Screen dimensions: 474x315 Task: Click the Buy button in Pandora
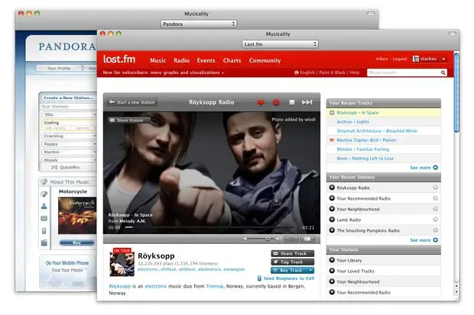click(x=76, y=243)
